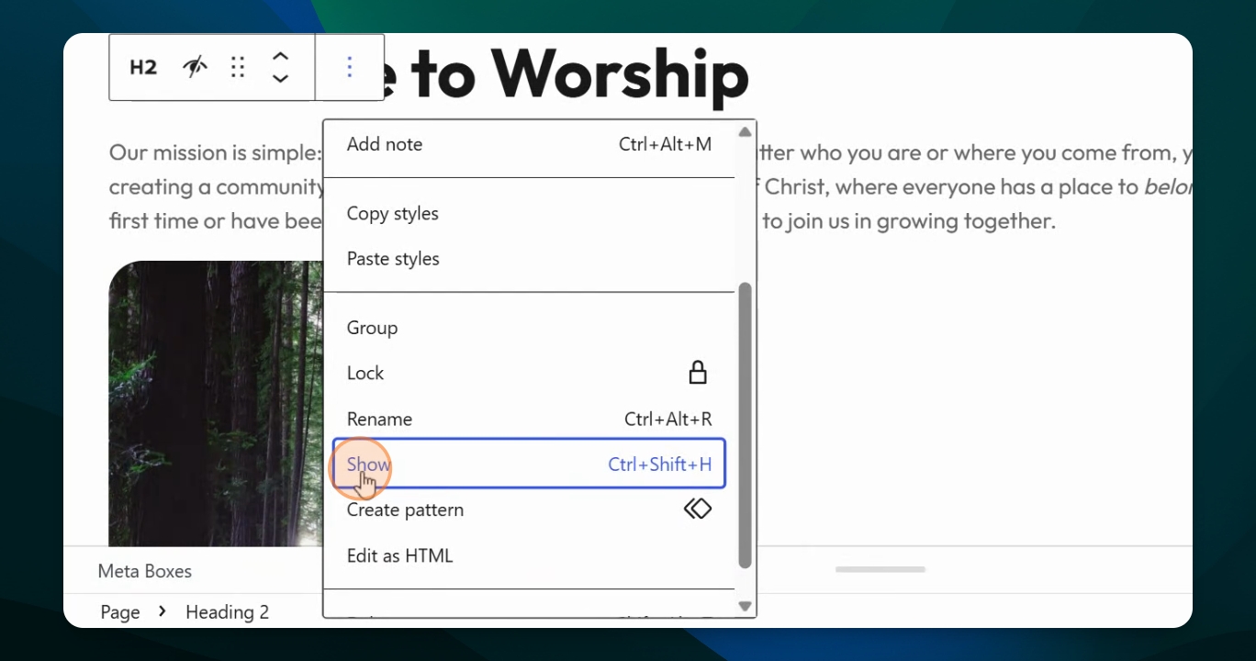Choose Paste styles in the block menu
Screen dimensions: 1256x661
click(x=529, y=259)
